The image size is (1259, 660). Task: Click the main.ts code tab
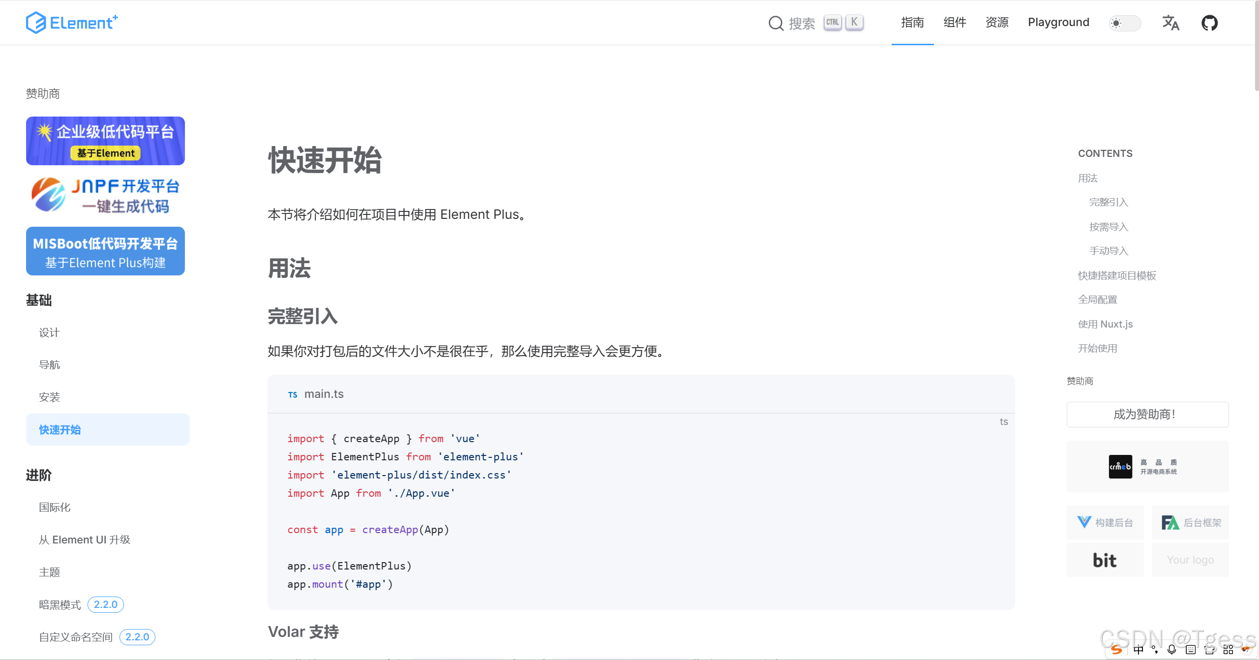coord(316,394)
